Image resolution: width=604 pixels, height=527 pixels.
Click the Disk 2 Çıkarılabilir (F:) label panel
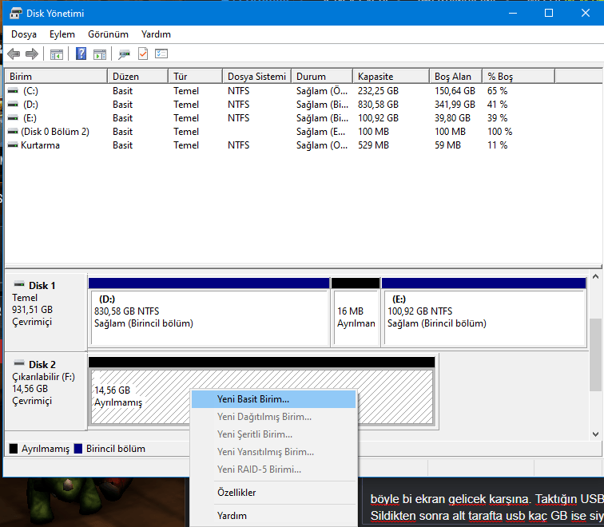46,390
